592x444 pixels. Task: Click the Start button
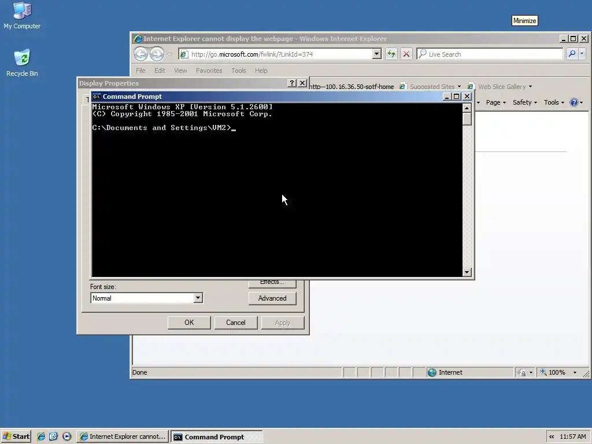click(16, 436)
